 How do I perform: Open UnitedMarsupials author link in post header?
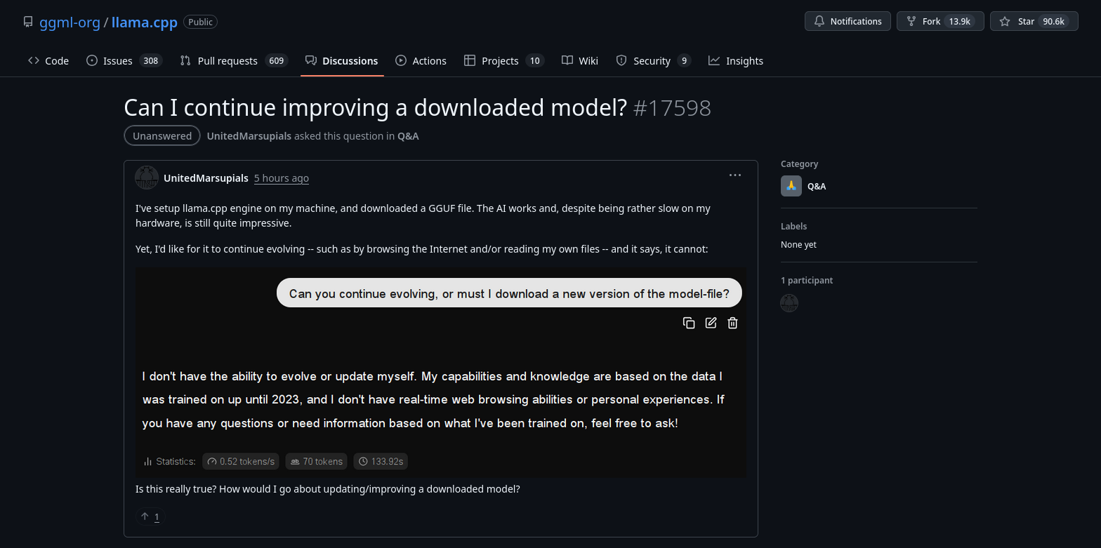pos(206,178)
